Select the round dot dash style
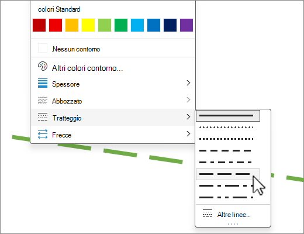304x234 pixels. click(228, 128)
